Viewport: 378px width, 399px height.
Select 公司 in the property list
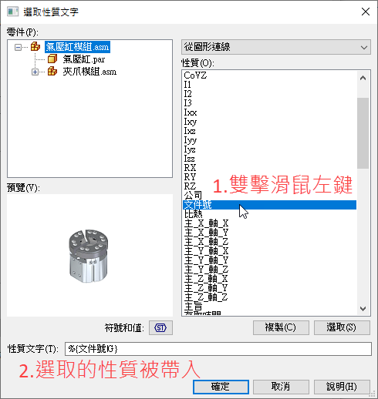coord(193,196)
